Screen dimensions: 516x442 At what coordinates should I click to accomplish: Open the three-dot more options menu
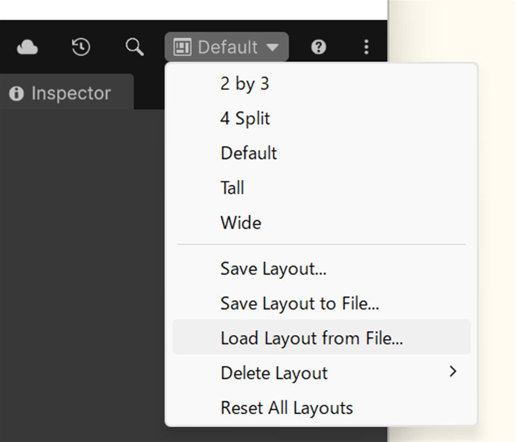366,47
